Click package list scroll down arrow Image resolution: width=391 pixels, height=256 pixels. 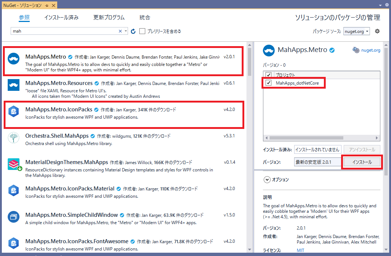(x=250, y=249)
